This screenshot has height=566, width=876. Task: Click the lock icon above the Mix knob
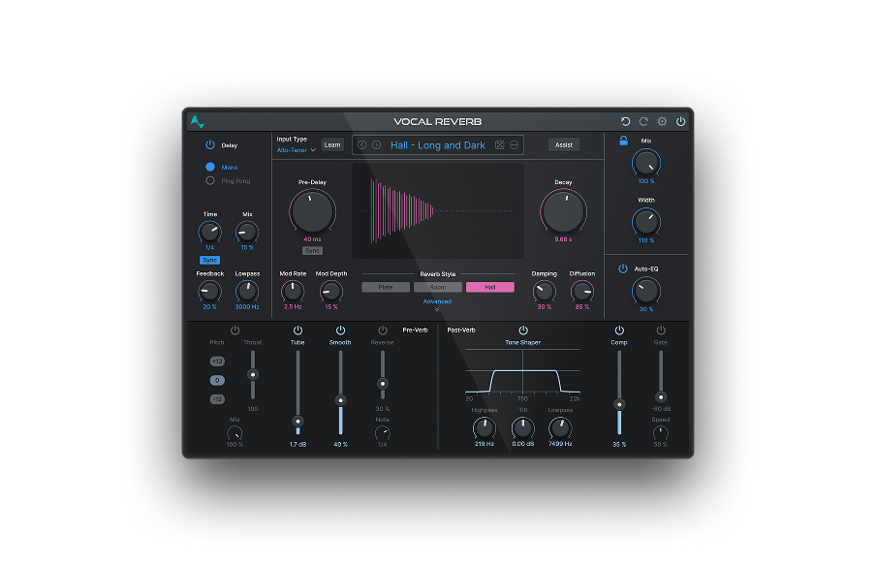click(623, 140)
